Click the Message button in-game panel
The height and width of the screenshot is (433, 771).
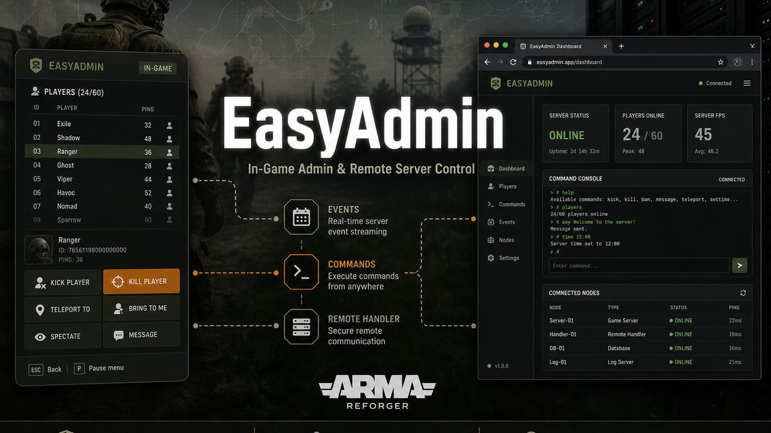click(142, 335)
